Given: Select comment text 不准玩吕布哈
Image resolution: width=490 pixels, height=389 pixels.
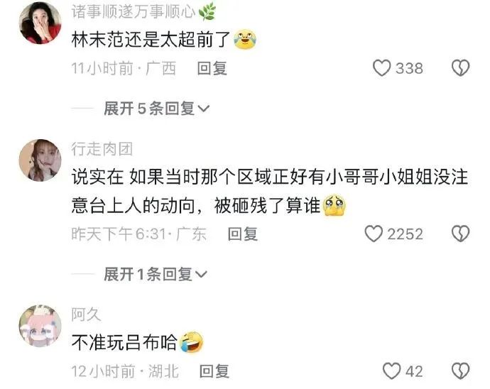Looking at the screenshot, I should 124,342.
